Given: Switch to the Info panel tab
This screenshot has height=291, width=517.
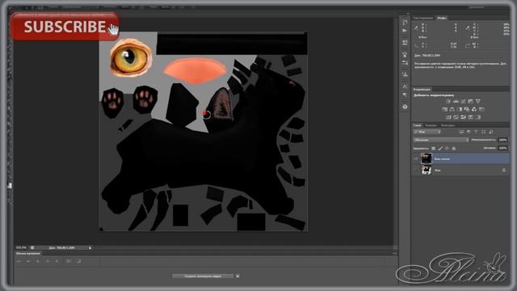Looking at the screenshot, I should 442,18.
